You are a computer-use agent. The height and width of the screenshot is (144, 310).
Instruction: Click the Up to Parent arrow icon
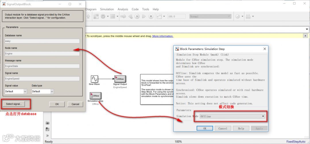[x=88, y=17]
